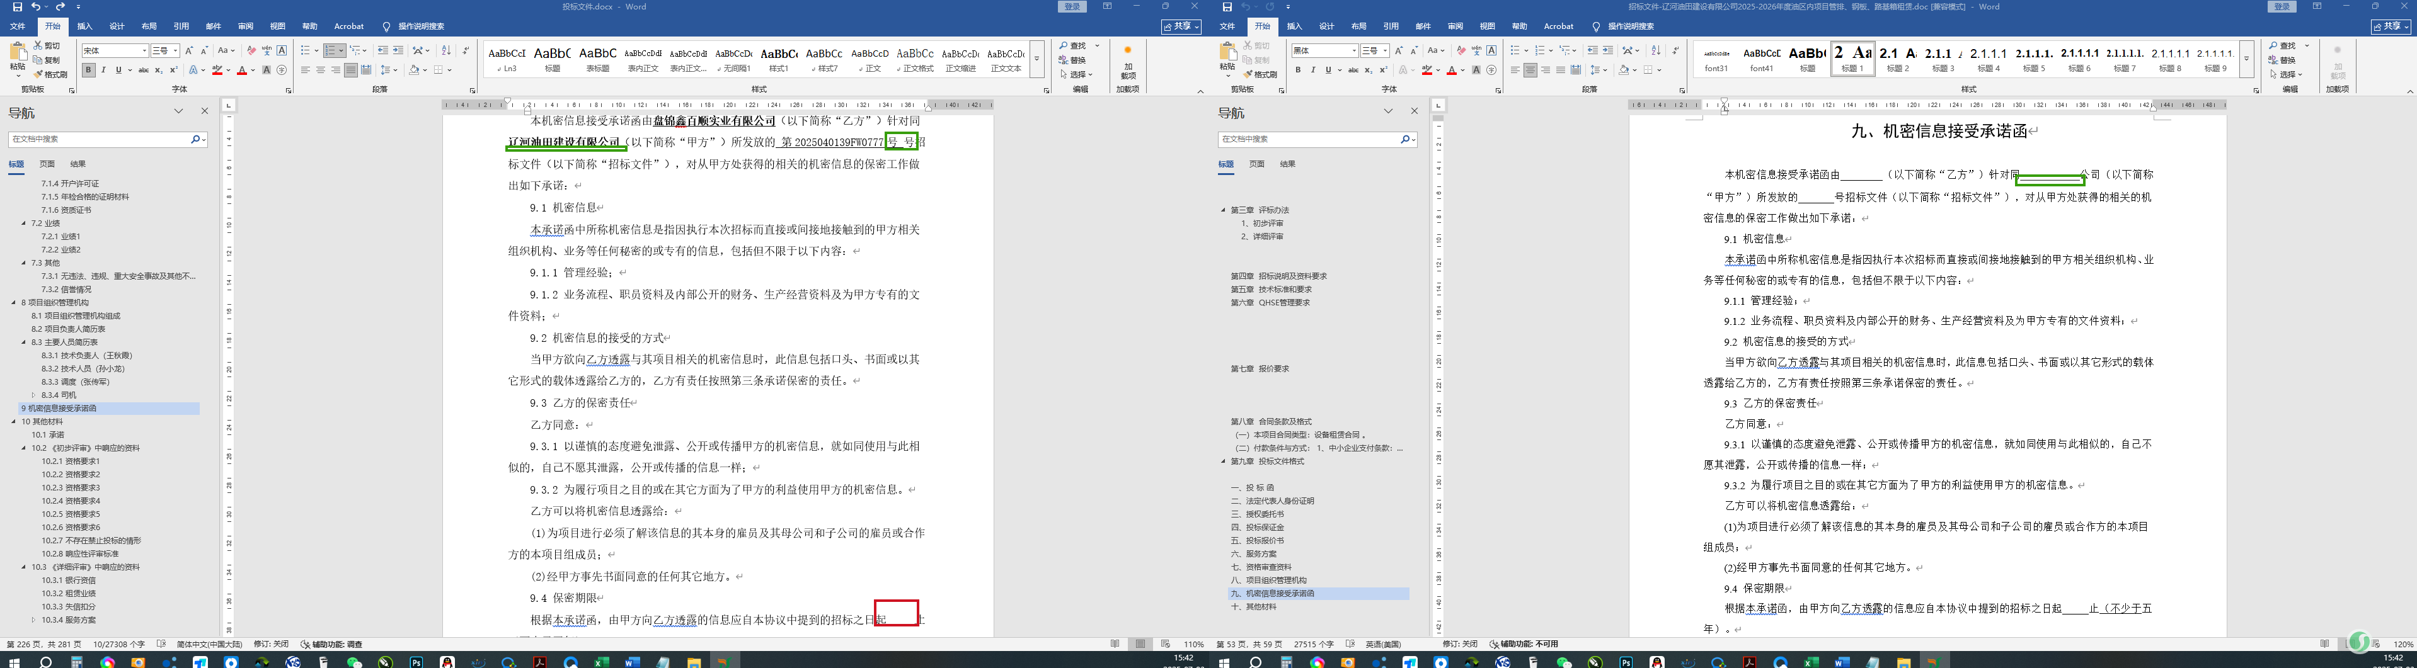Apply character shading in right Word window

click(x=1476, y=69)
